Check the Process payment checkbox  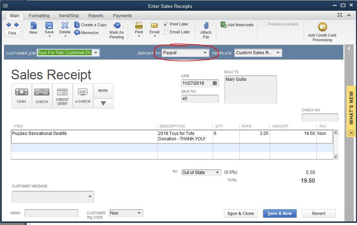point(263,24)
